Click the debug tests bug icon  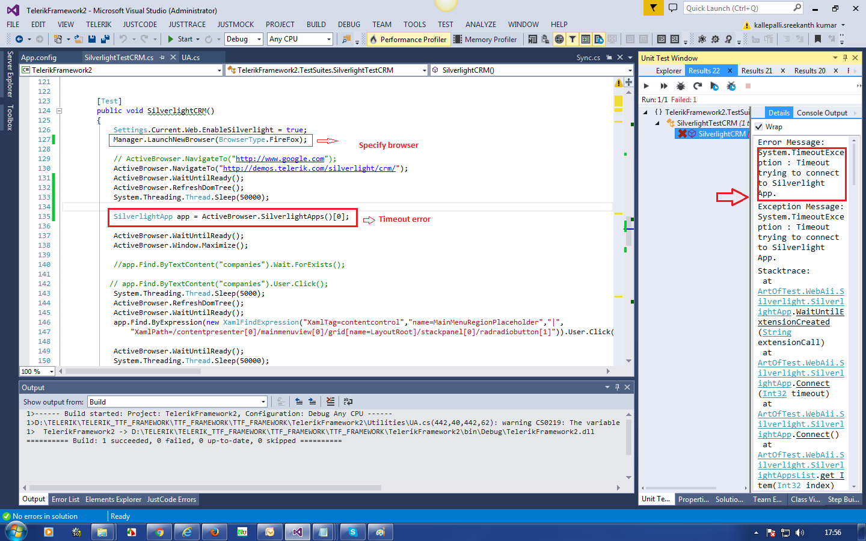pyautogui.click(x=681, y=86)
